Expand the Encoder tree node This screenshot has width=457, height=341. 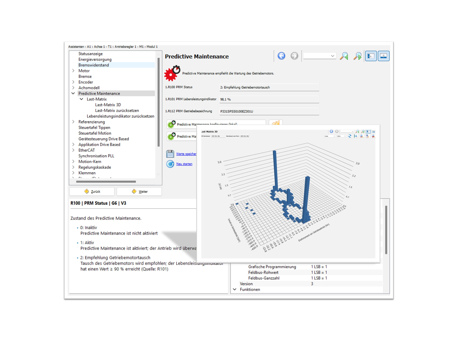coord(73,82)
